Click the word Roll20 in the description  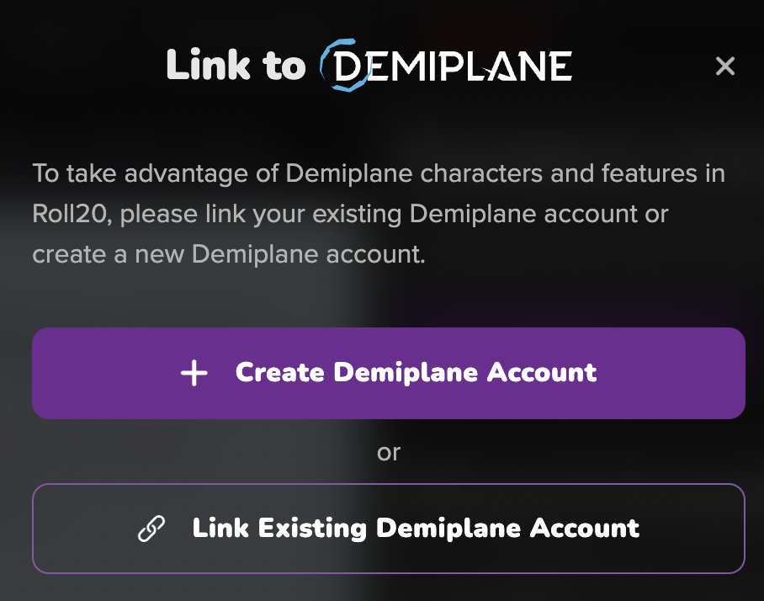click(x=72, y=214)
